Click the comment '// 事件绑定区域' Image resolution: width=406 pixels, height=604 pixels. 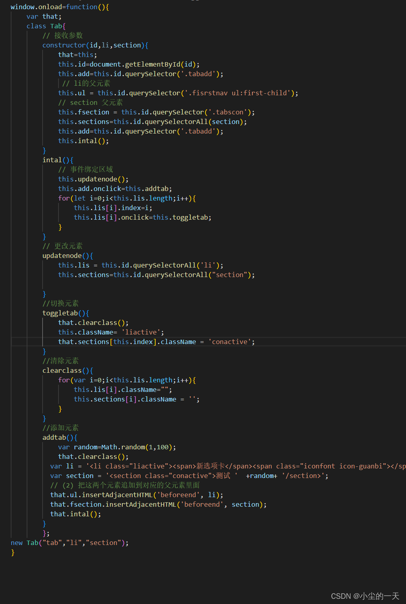coord(86,169)
